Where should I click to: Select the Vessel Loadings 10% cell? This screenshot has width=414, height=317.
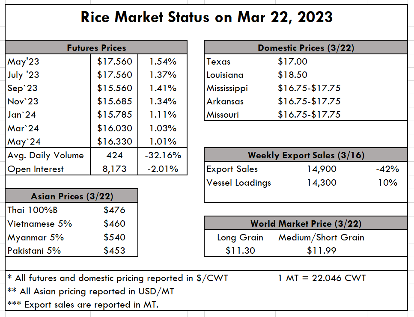387,183
